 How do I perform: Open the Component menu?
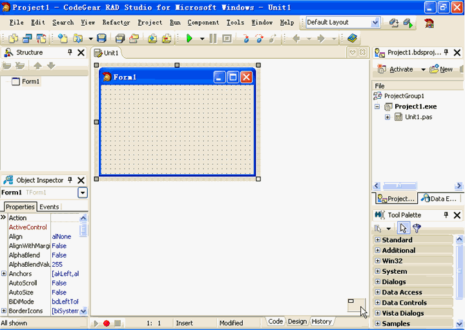pyautogui.click(x=203, y=23)
